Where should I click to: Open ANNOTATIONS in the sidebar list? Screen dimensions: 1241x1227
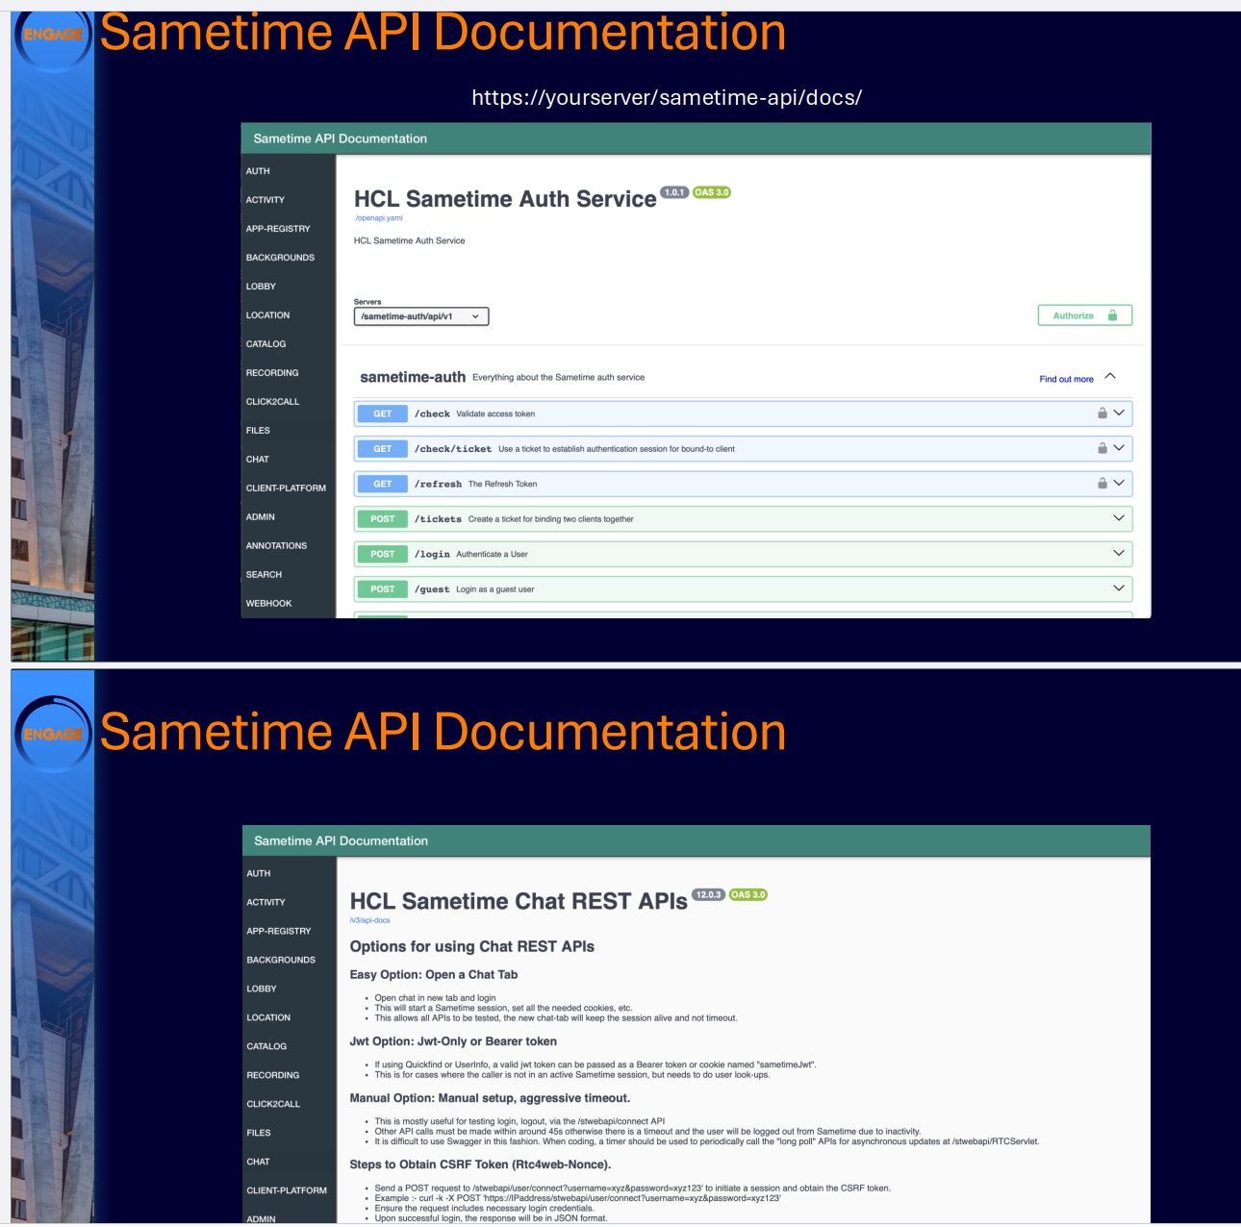pyautogui.click(x=276, y=546)
